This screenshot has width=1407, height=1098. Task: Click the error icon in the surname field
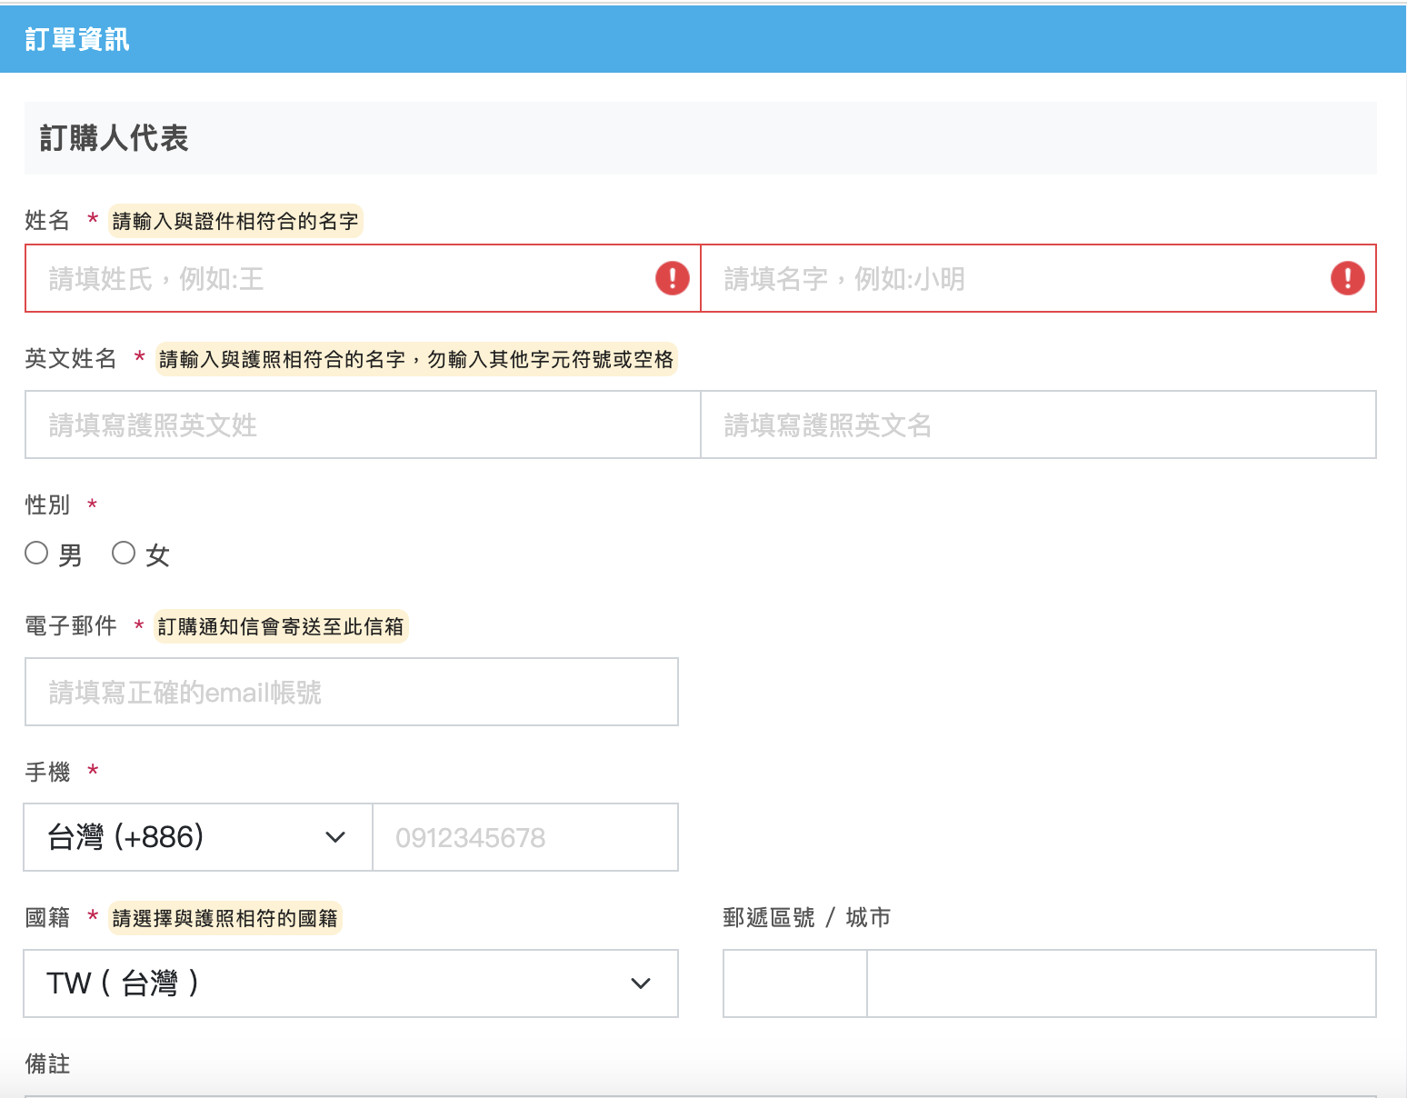(673, 278)
